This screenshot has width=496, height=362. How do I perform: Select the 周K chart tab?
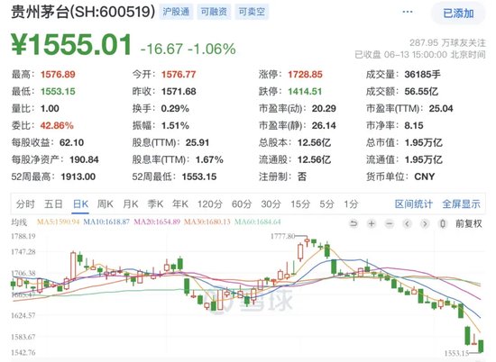pos(105,204)
